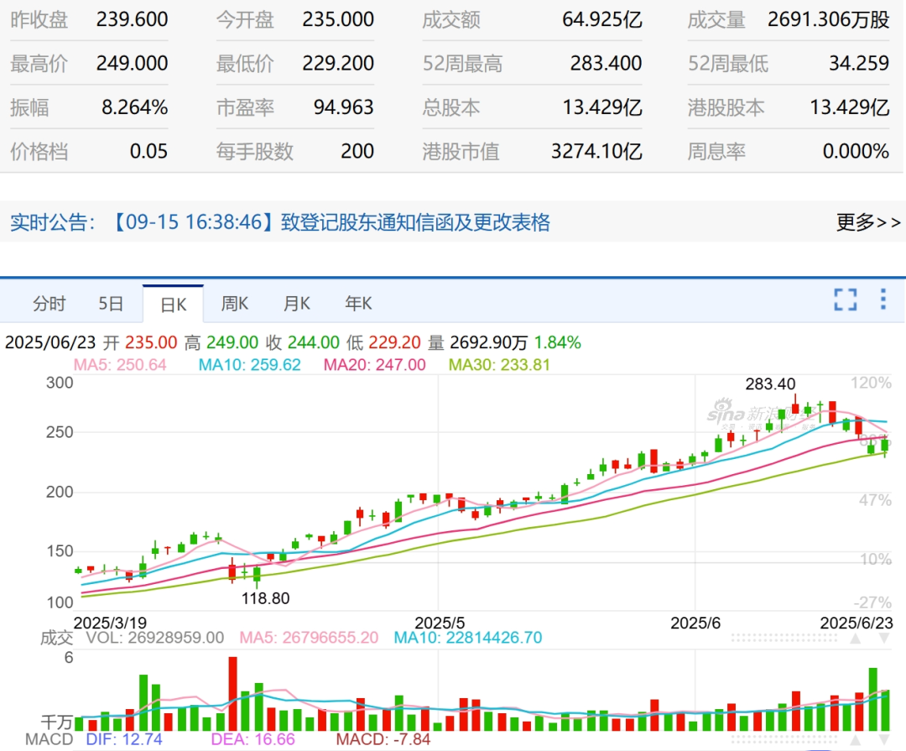This screenshot has height=751, width=906.
Task: Select the 成交量 value 2691.306万股
Action: (829, 19)
